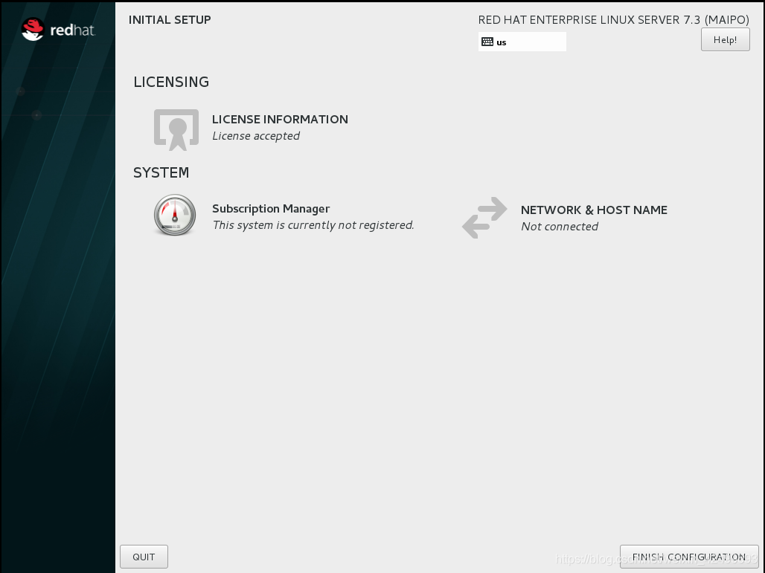
Task: Select the us keyboard layout field
Action: [x=522, y=42]
